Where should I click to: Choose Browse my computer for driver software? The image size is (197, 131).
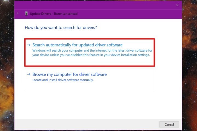89,80
